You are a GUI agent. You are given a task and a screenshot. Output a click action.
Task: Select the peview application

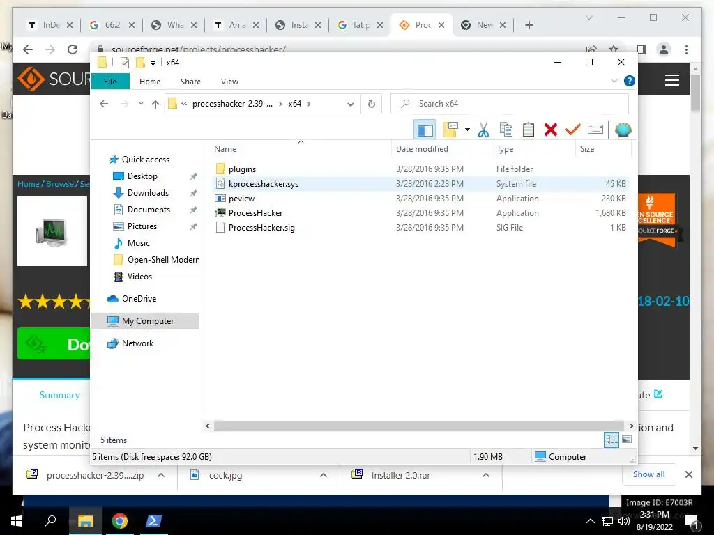coord(241,199)
